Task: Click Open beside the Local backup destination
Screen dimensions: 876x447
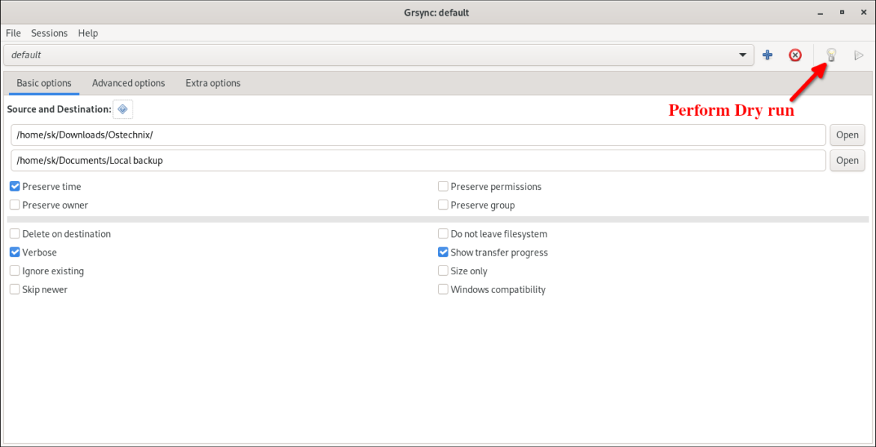Action: tap(847, 160)
